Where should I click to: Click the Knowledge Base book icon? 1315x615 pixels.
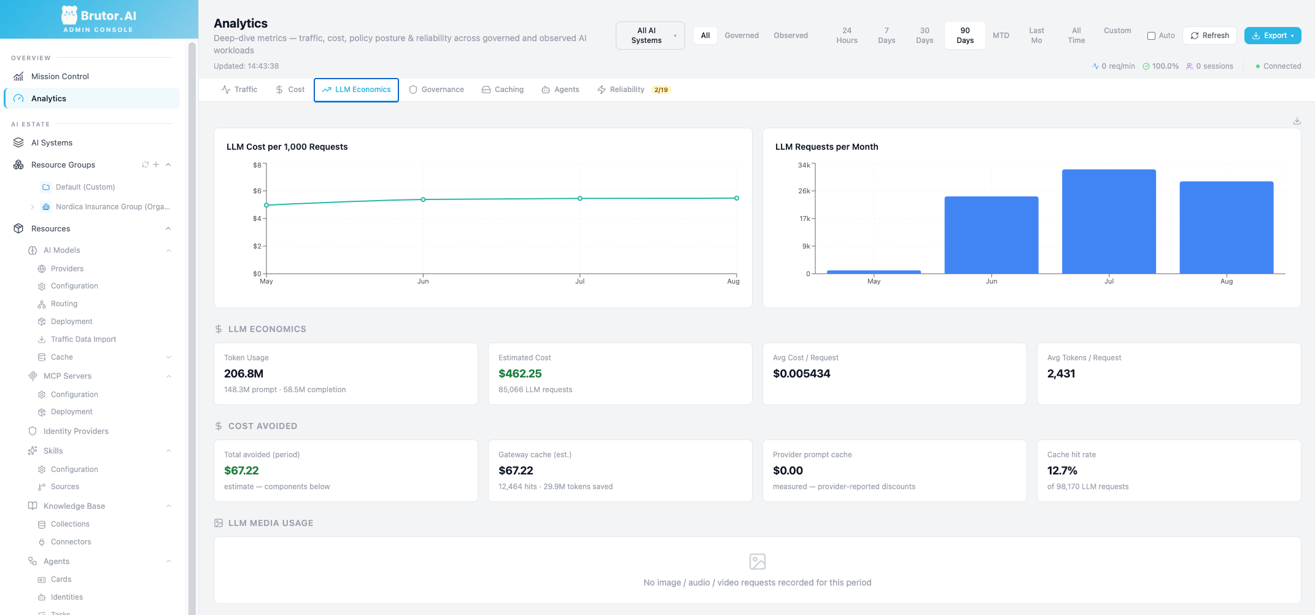(x=33, y=506)
